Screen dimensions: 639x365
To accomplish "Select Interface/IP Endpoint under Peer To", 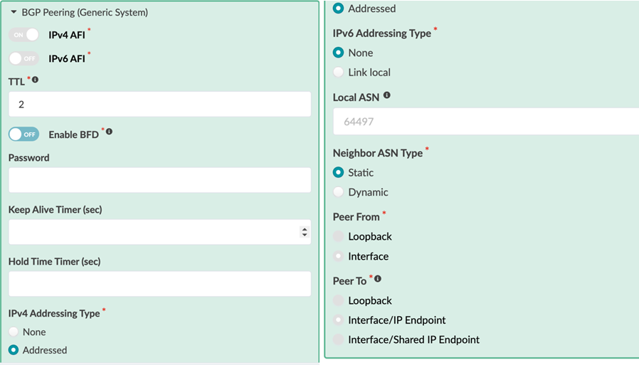I will coord(339,320).
